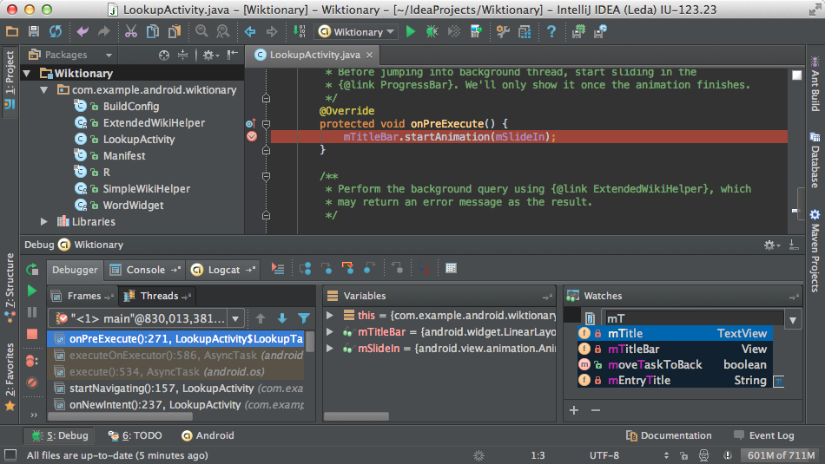The height and width of the screenshot is (464, 825).
Task: Collapse the com.example.android.wiktionary package
Action: click(44, 90)
